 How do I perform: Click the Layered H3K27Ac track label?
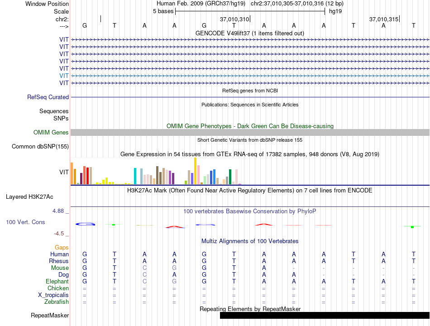29,197
